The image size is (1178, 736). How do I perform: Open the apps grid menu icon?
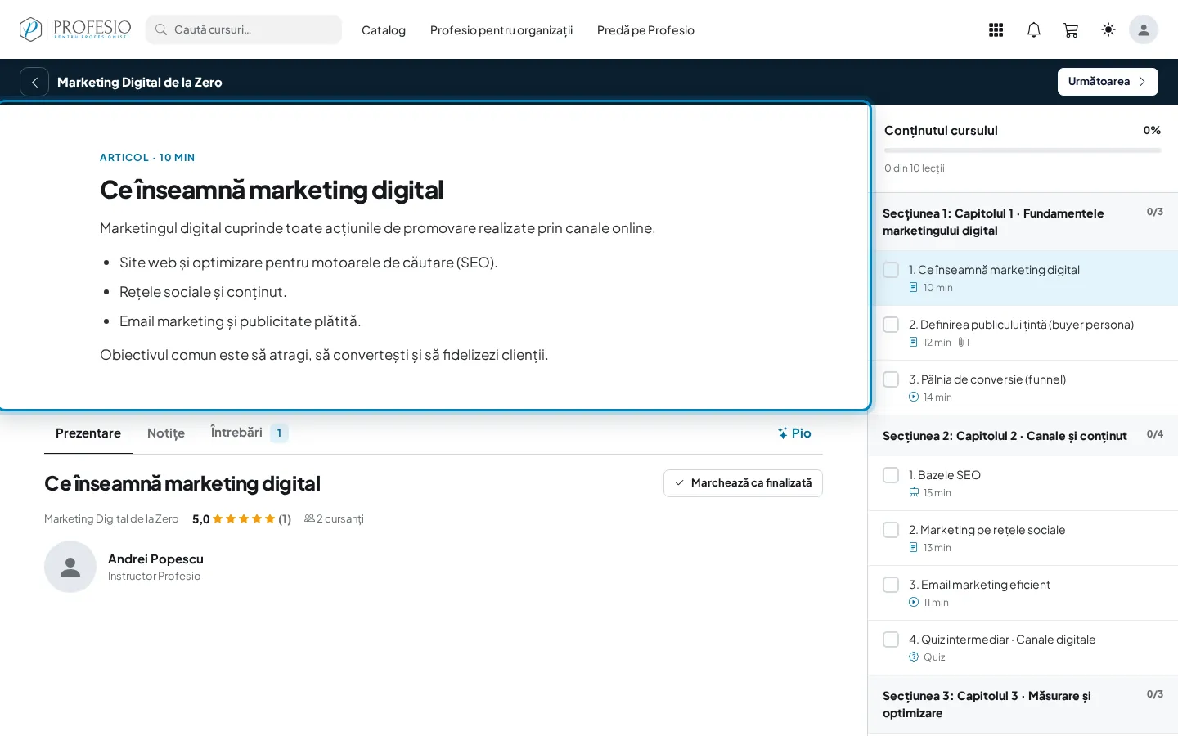(996, 30)
